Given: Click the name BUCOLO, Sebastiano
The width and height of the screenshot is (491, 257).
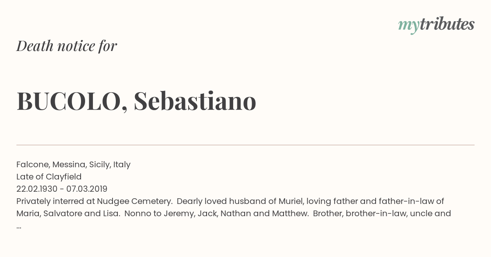Looking at the screenshot, I should 136,101.
